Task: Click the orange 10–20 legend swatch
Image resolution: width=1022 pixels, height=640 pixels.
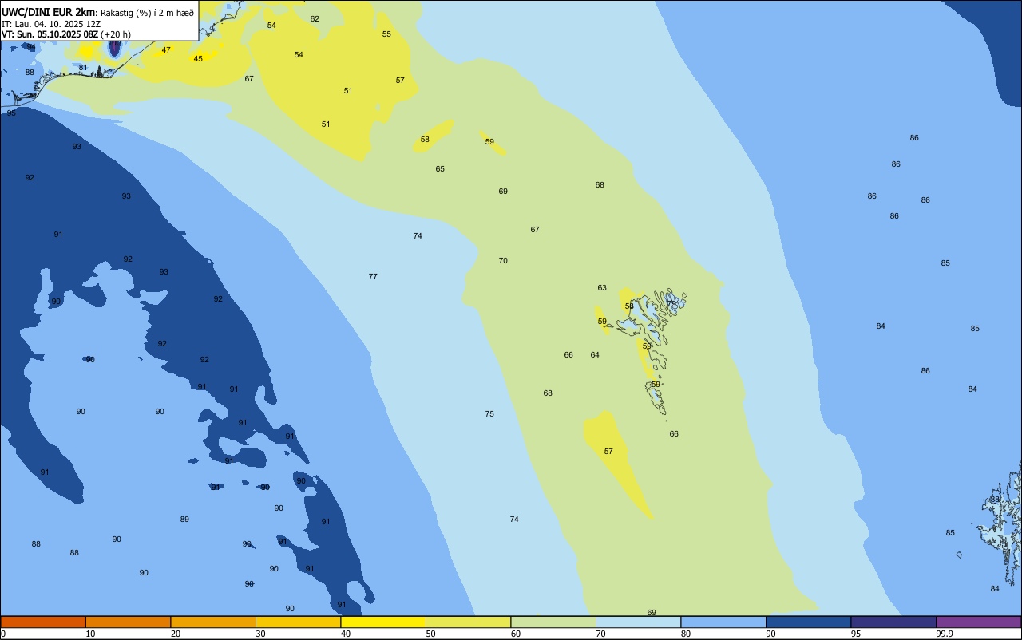Action: coord(128,622)
